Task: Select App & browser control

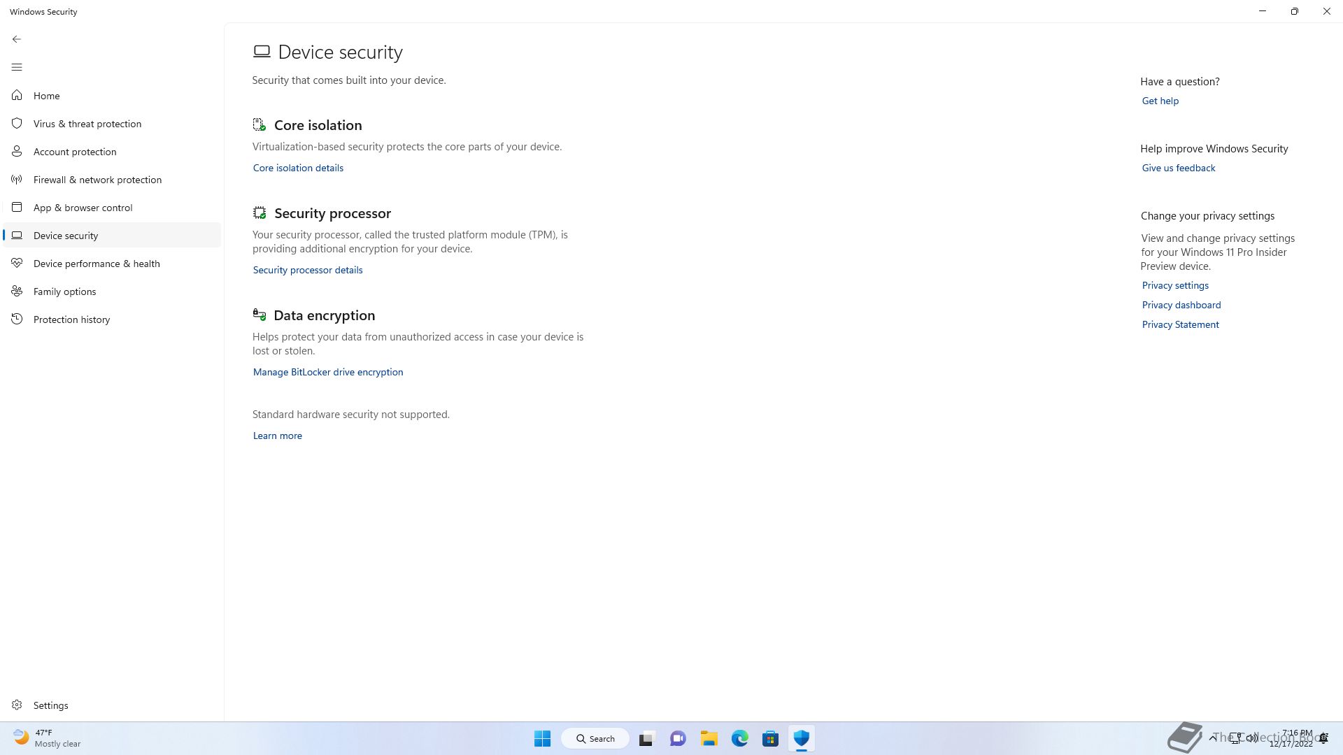Action: point(112,207)
